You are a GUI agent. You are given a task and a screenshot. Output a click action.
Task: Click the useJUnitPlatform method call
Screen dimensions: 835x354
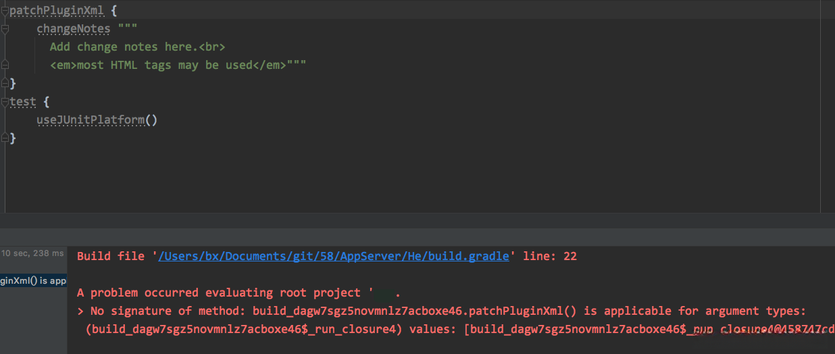91,120
